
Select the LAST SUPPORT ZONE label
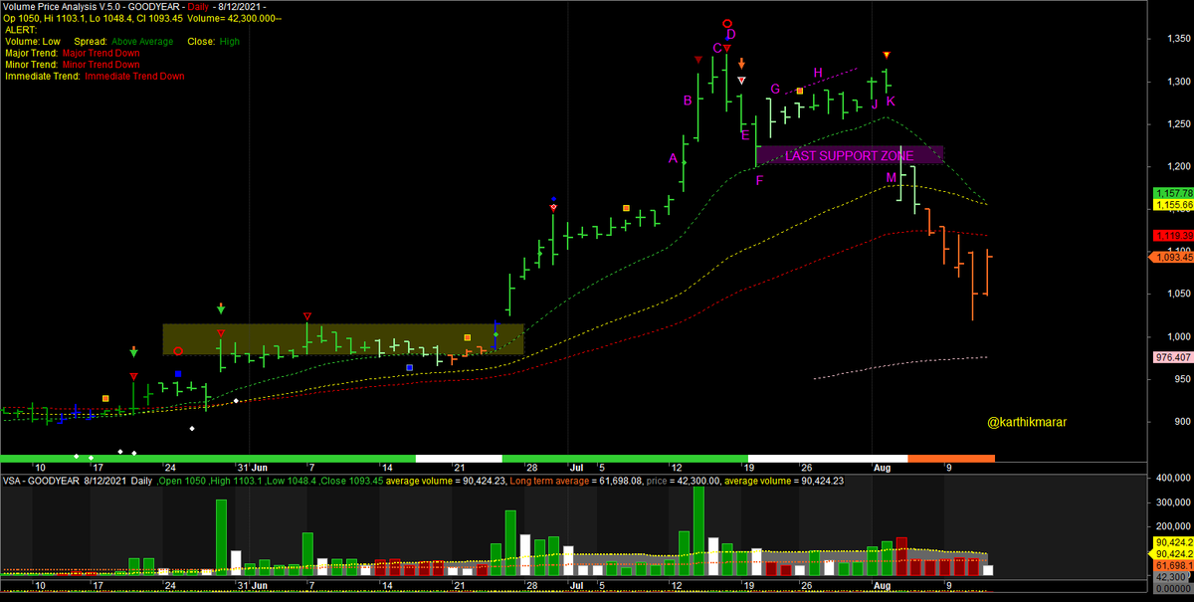[x=850, y=156]
